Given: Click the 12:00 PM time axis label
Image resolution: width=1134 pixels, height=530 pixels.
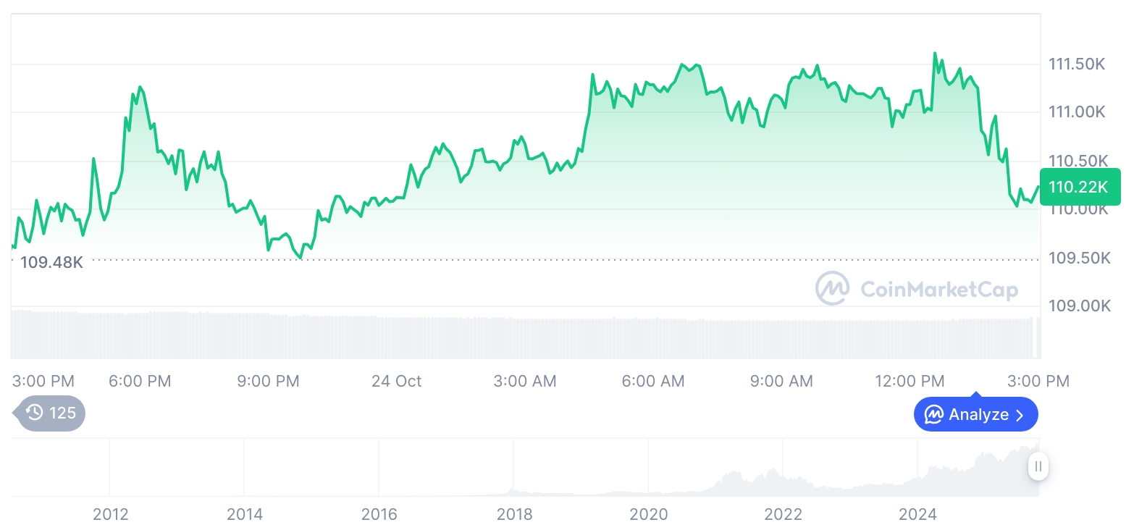Looking at the screenshot, I should [x=909, y=381].
